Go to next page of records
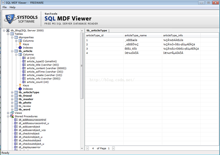This screenshot has height=155, width=220. 113,148
